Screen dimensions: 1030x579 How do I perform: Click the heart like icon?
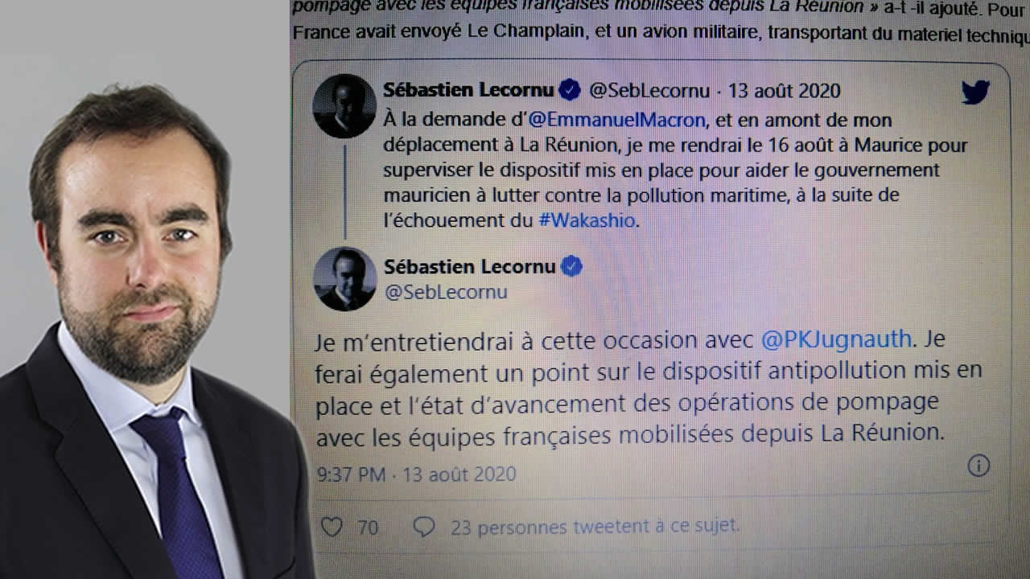pos(332,527)
